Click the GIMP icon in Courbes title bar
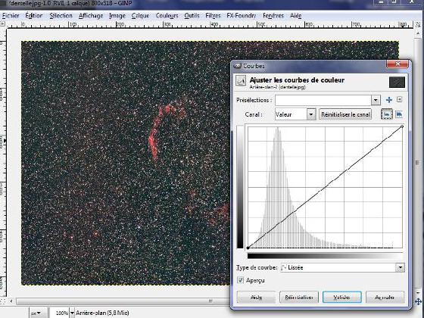424x318 pixels. [238, 66]
